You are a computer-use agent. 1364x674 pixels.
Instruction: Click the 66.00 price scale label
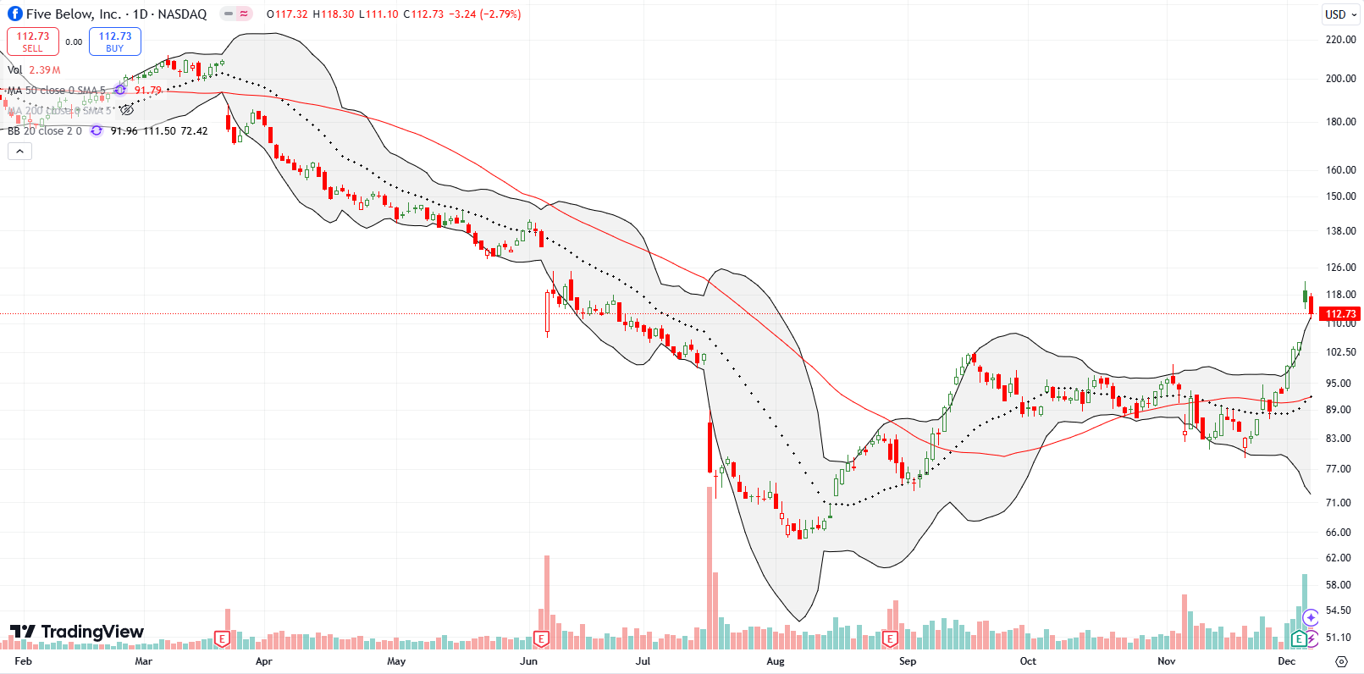tap(1339, 533)
